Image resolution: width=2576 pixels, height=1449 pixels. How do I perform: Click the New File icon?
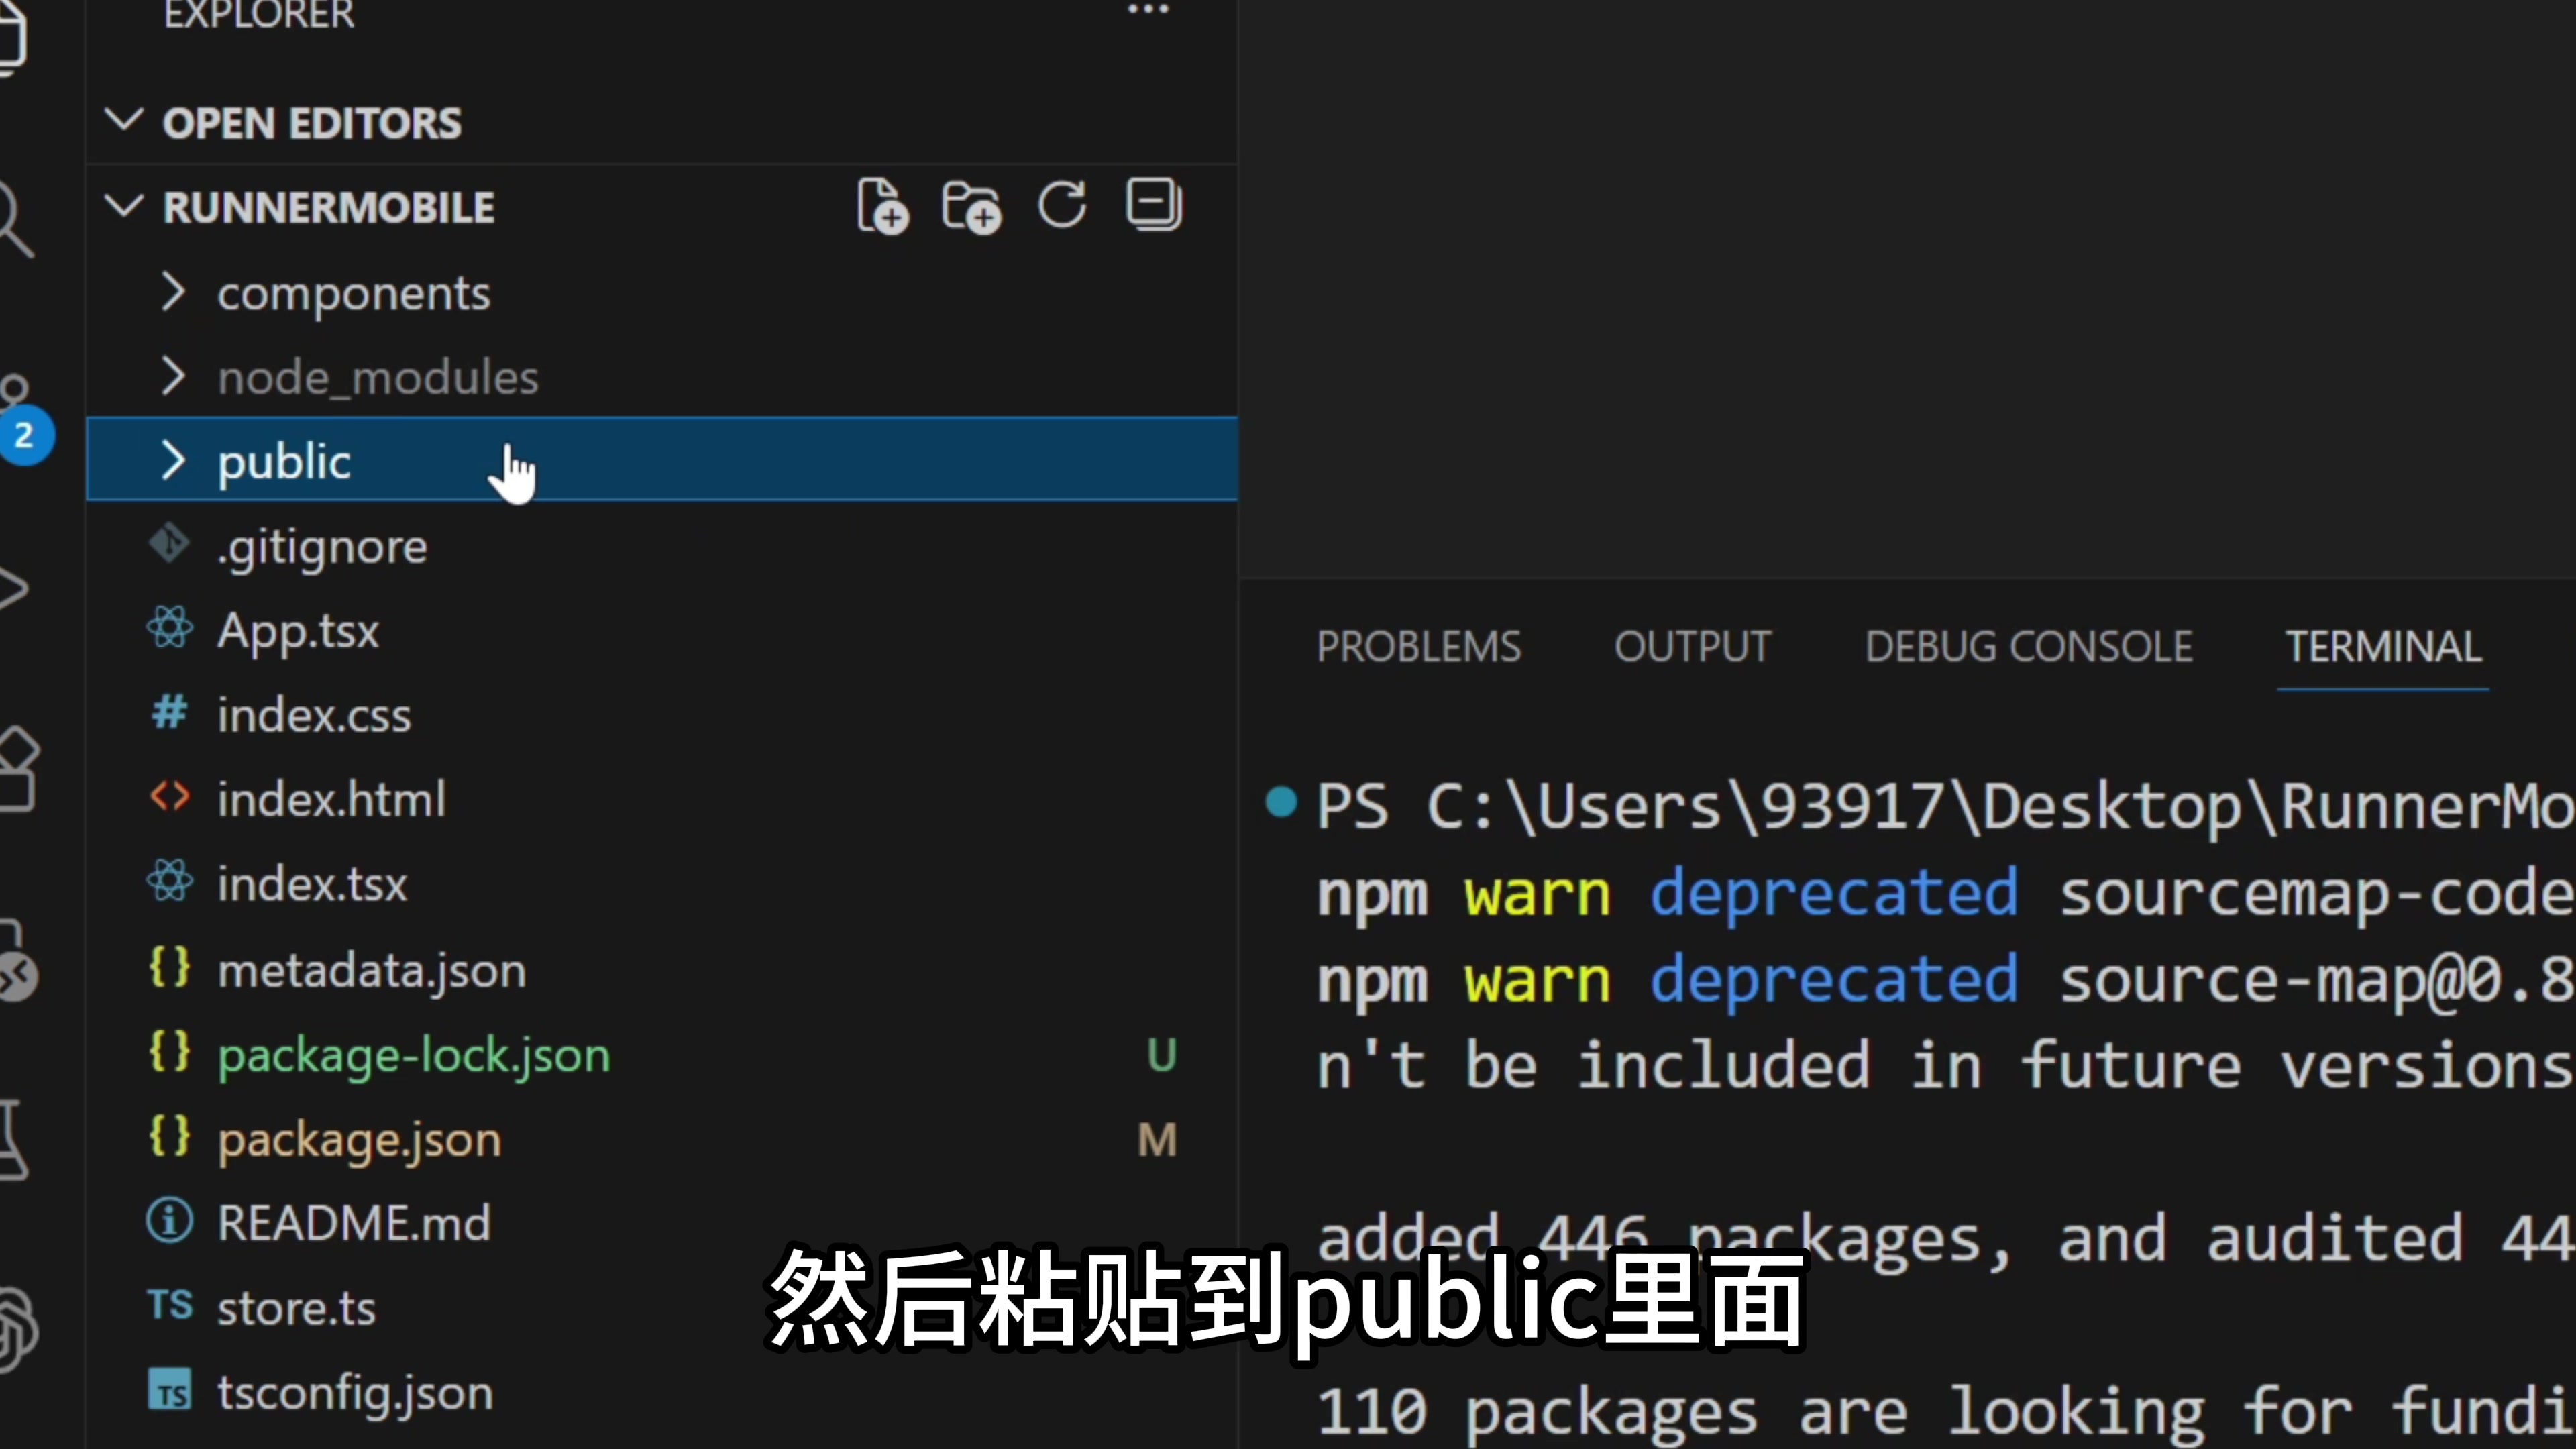coord(881,207)
